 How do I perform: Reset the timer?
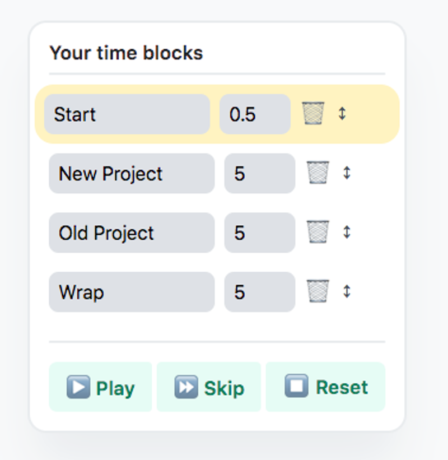click(325, 387)
